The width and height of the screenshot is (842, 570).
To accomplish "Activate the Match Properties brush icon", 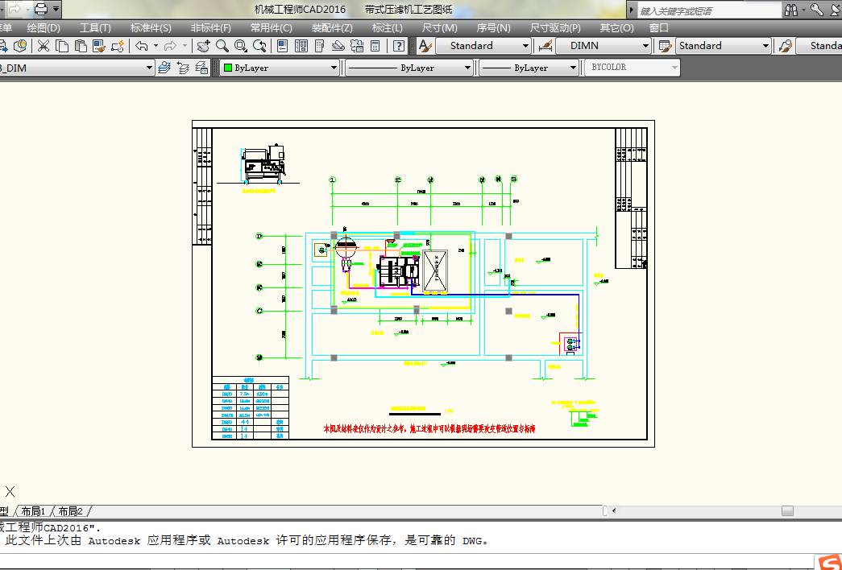I will click(99, 46).
